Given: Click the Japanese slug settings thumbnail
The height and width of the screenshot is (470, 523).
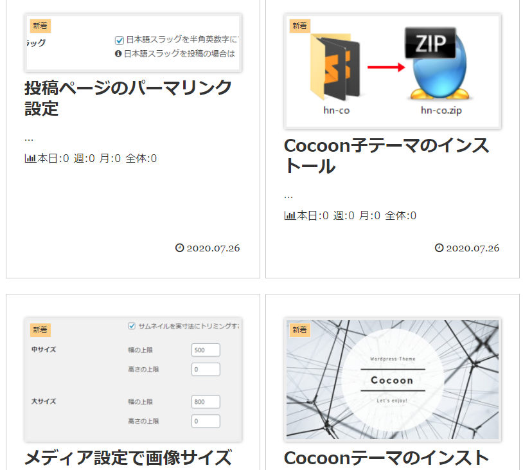Looking at the screenshot, I should click(133, 42).
